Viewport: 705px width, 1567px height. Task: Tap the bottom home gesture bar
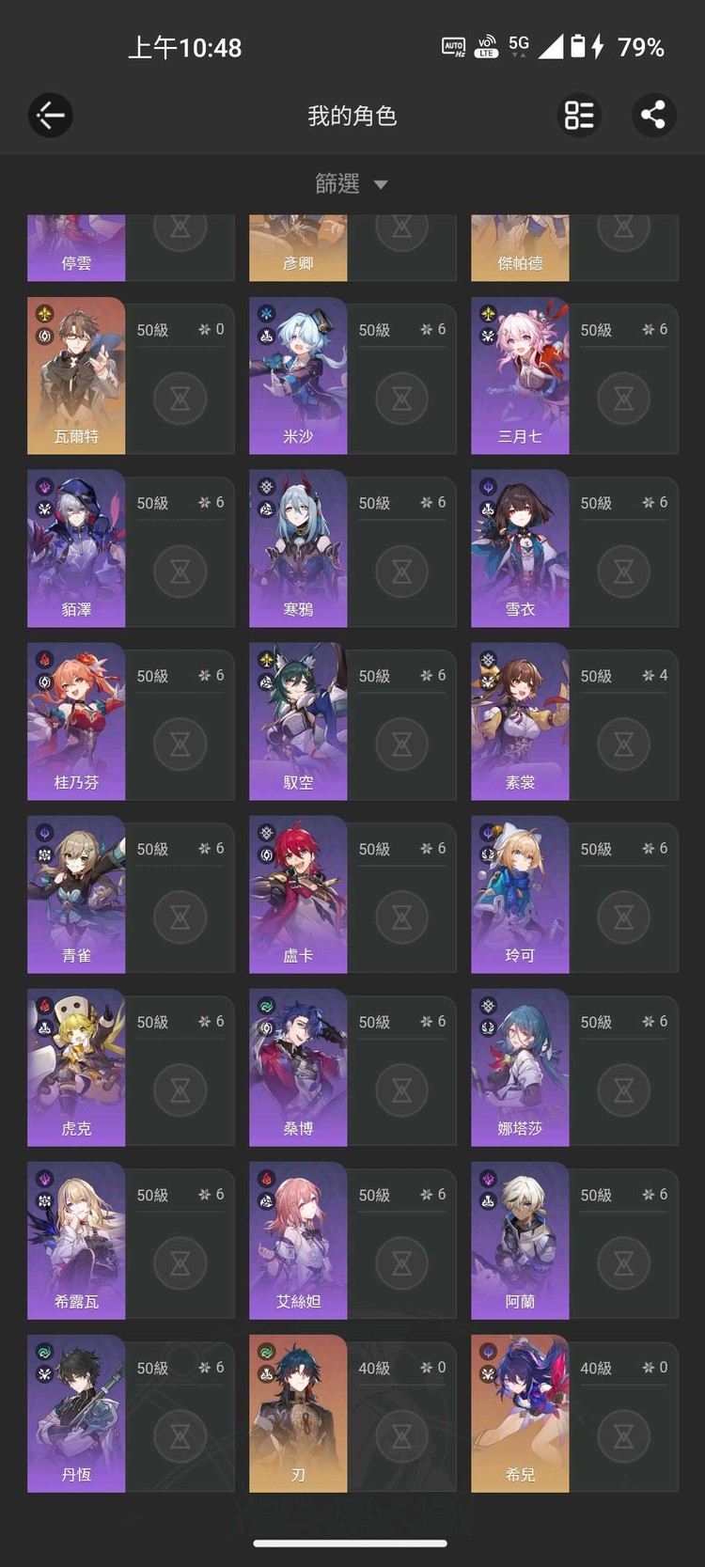click(351, 1543)
